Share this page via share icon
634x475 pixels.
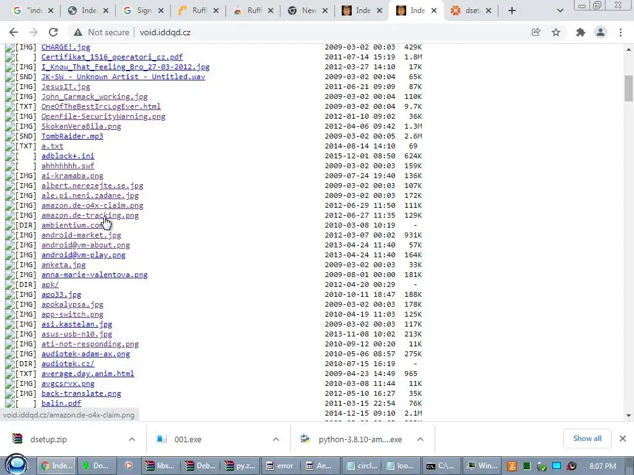click(x=536, y=32)
